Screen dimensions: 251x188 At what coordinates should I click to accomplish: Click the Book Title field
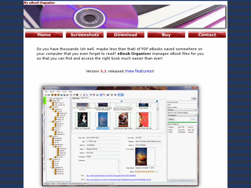[103, 138]
